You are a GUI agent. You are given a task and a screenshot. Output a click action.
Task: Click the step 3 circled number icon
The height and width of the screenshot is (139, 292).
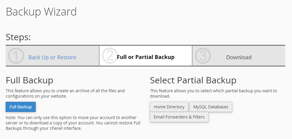click(203, 56)
